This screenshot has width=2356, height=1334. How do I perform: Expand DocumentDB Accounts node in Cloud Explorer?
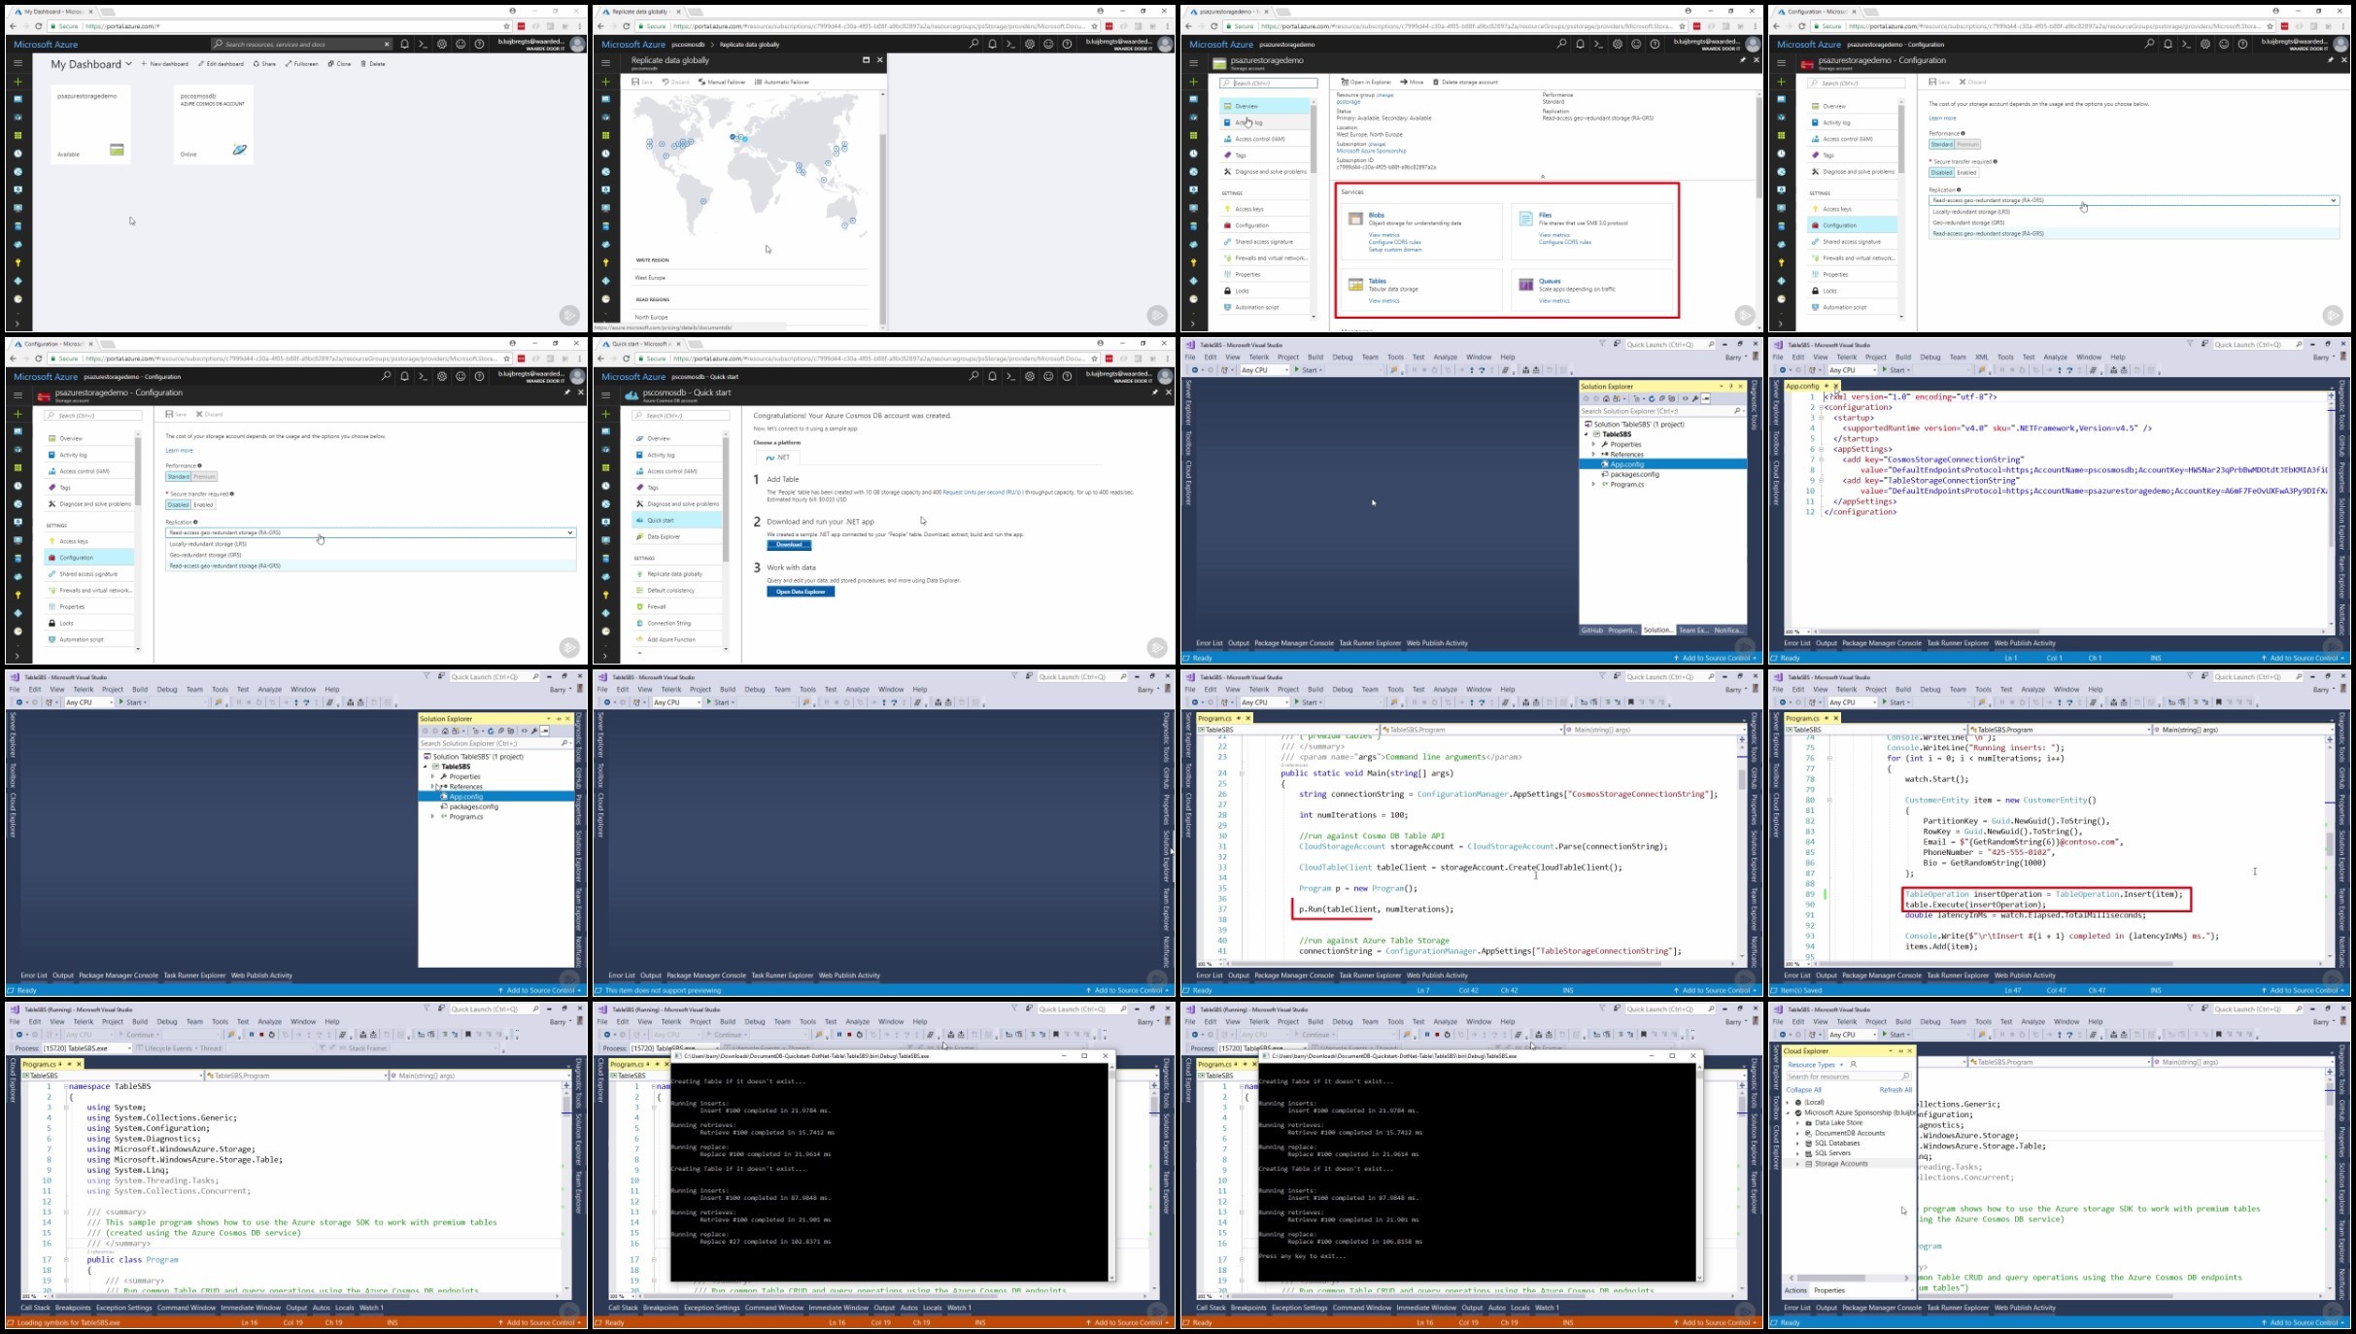pyautogui.click(x=1798, y=1133)
